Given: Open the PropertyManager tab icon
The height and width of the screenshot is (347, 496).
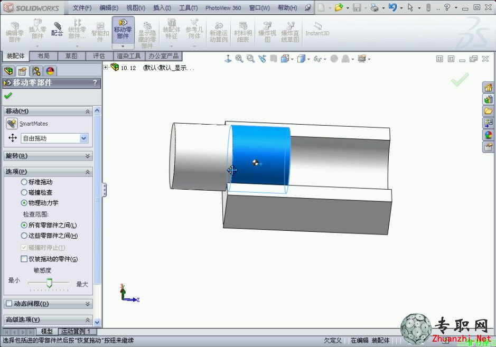Looking at the screenshot, I should pos(22,71).
